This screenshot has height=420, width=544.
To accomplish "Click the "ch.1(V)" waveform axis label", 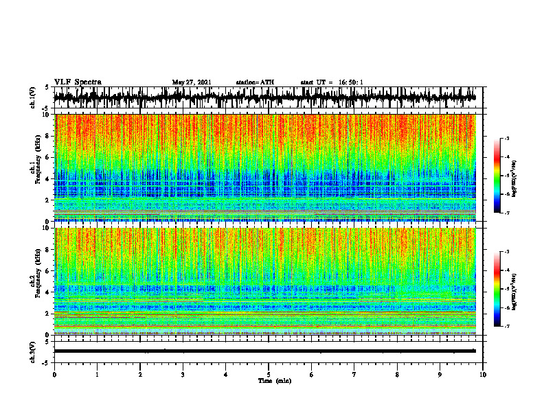I will click(x=32, y=97).
